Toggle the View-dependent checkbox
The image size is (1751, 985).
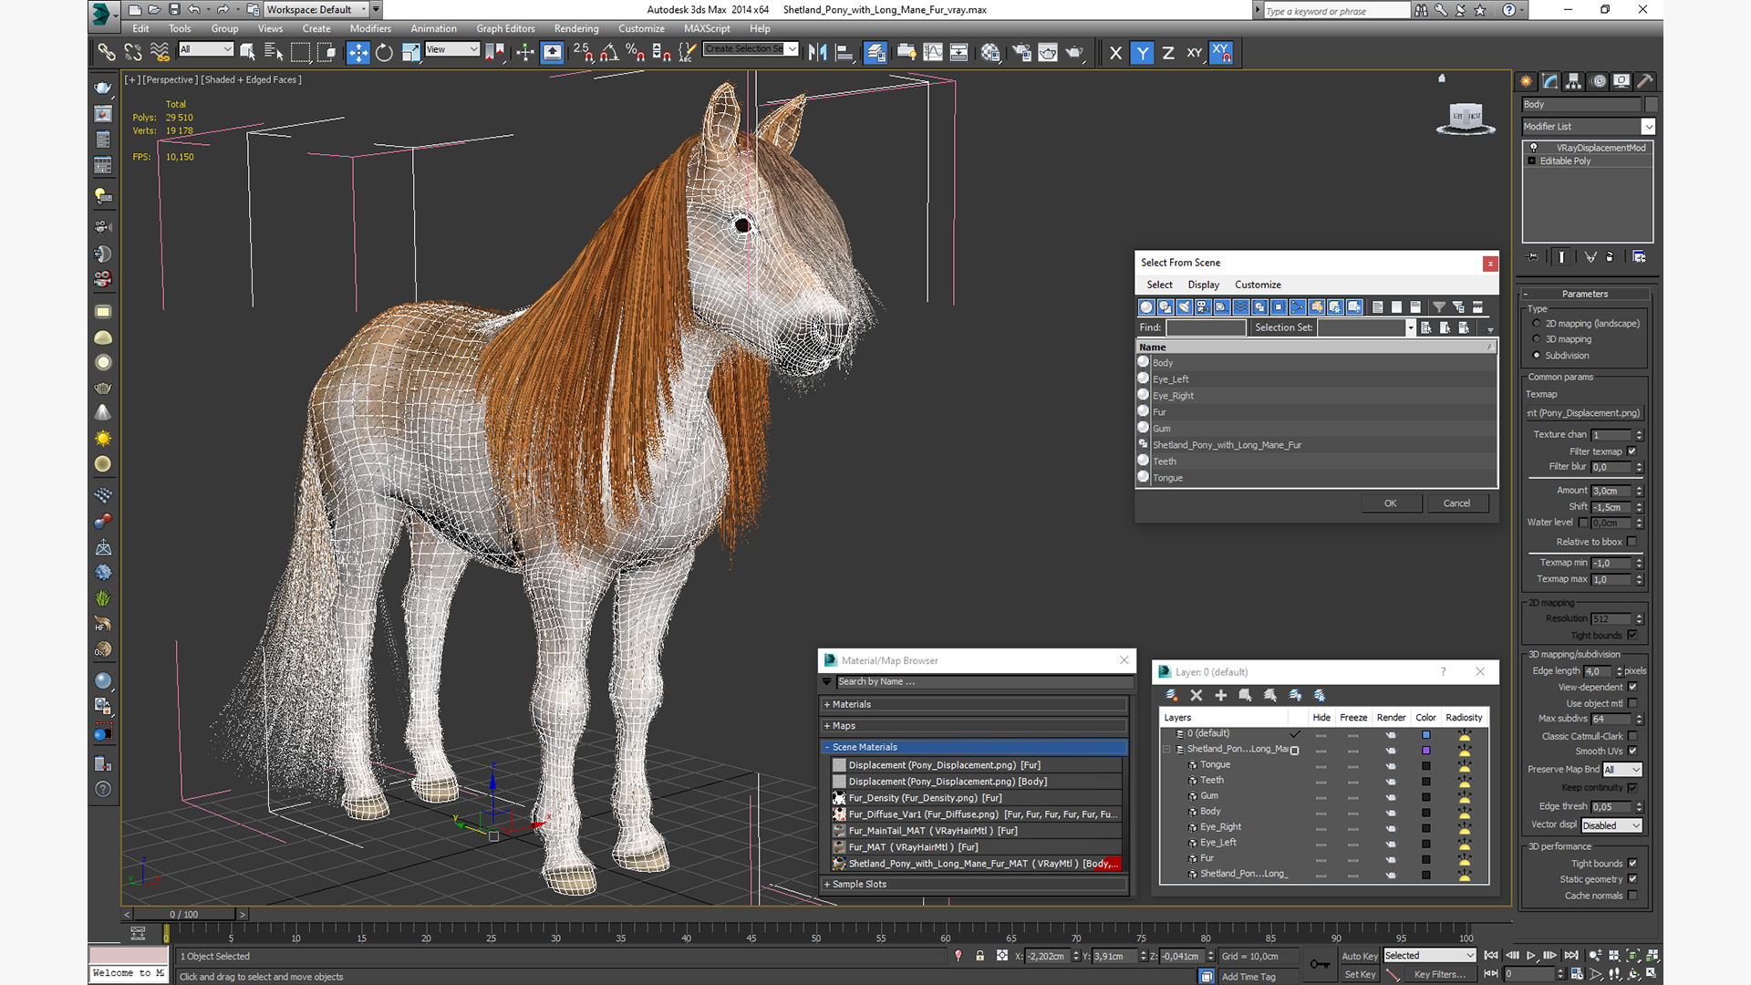click(1632, 687)
